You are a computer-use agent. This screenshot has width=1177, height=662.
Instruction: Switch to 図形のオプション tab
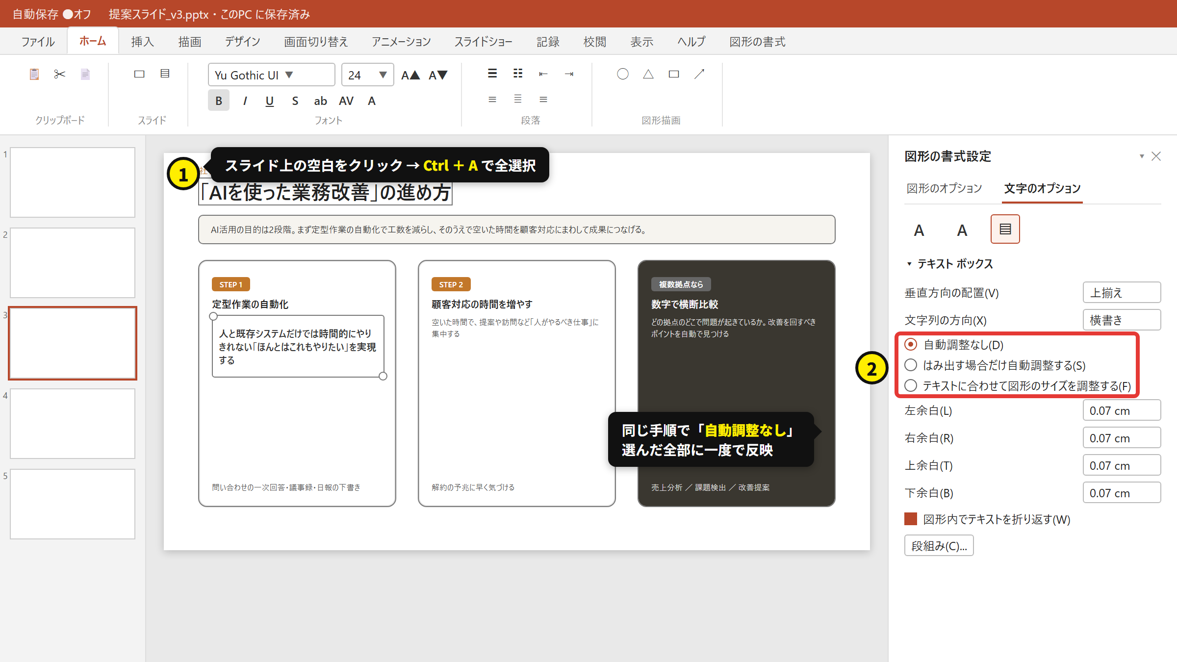point(944,188)
